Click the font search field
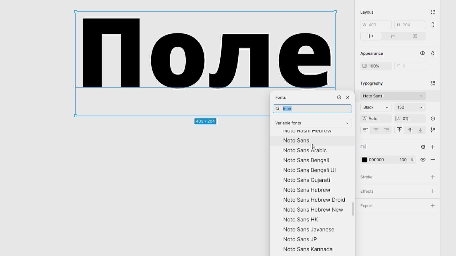 [315, 108]
